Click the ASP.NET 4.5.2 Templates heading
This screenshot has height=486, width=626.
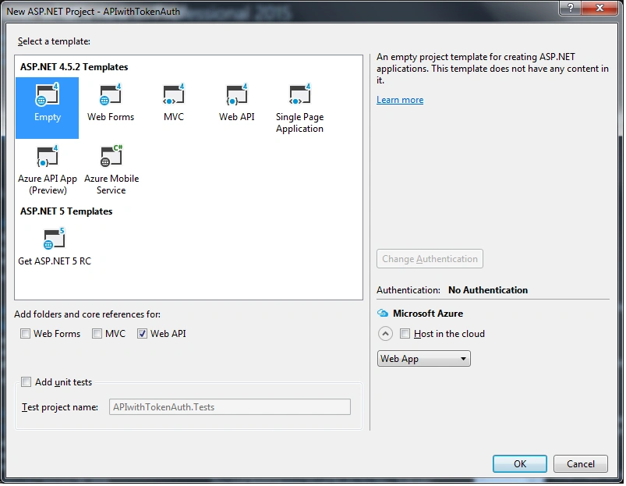pos(74,67)
